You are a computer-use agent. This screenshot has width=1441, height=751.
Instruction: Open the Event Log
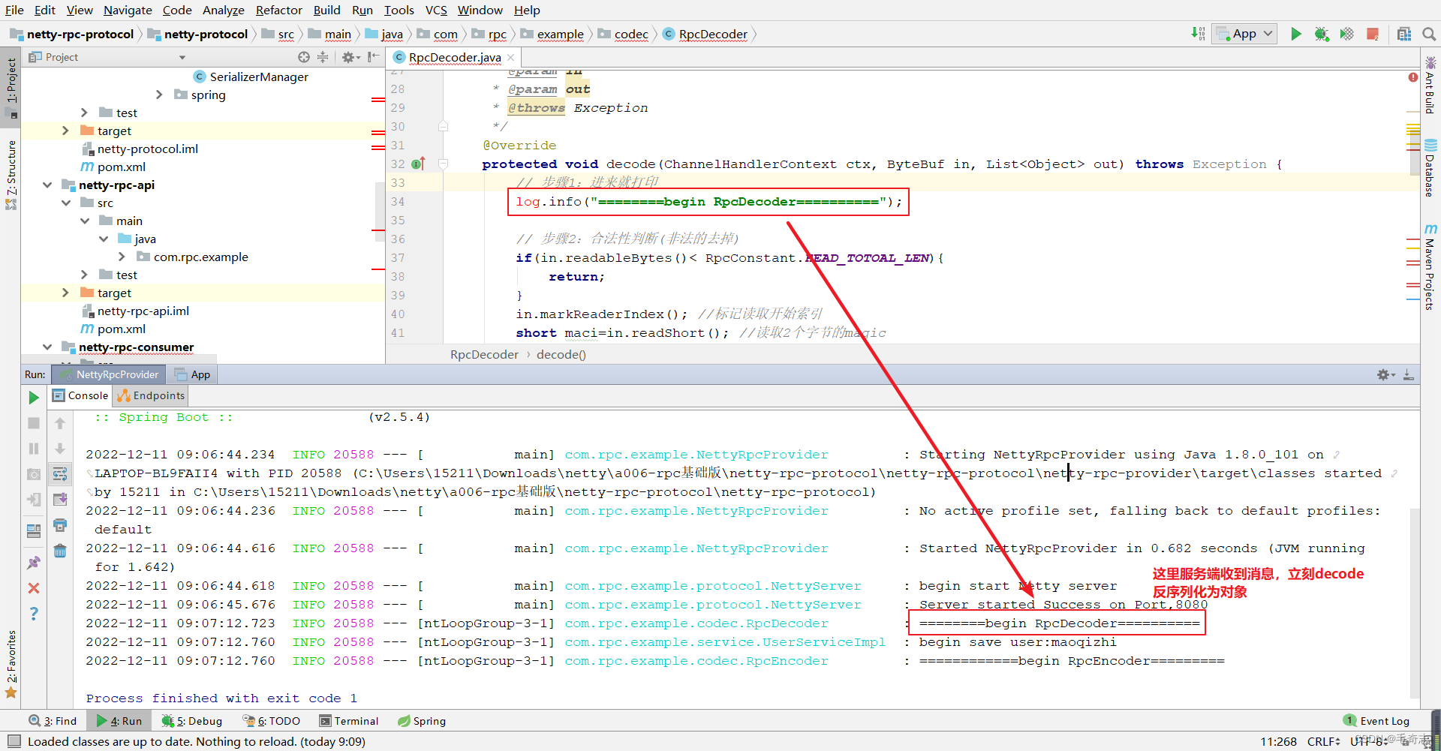(x=1376, y=721)
